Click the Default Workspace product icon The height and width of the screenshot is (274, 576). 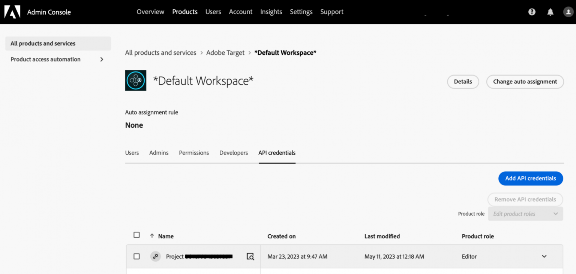[135, 80]
